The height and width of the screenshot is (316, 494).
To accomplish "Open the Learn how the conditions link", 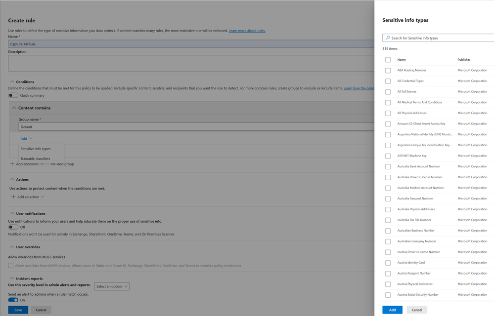I will 359,88.
